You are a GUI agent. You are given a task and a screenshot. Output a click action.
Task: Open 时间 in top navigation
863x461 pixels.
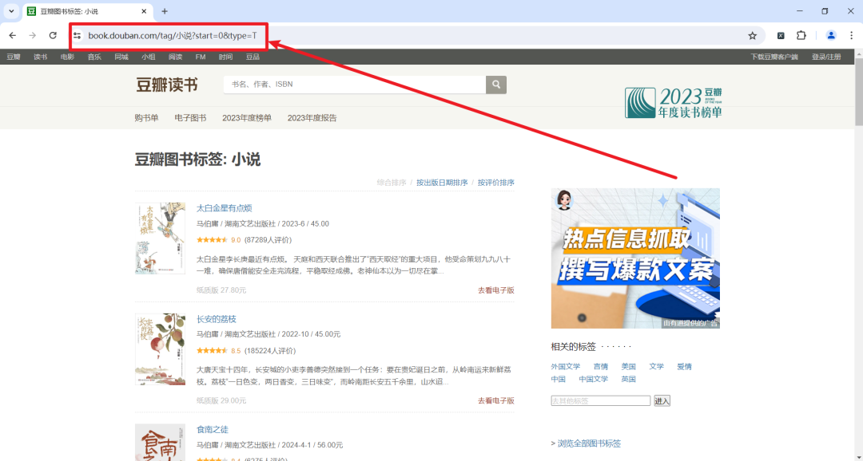pos(225,57)
